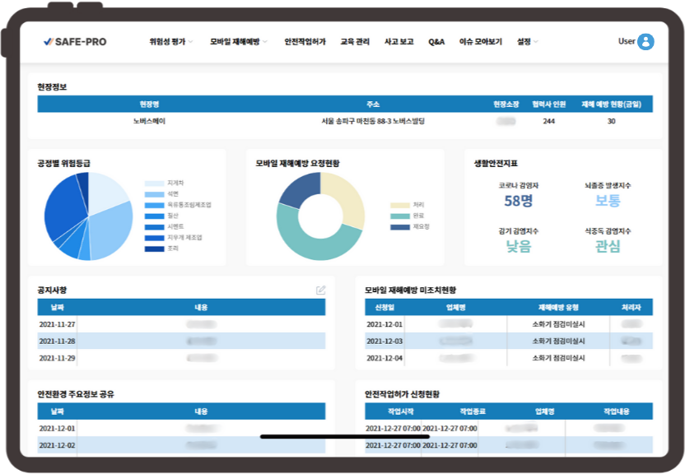Click the 58명 코로나 감염자 value

coord(519,201)
